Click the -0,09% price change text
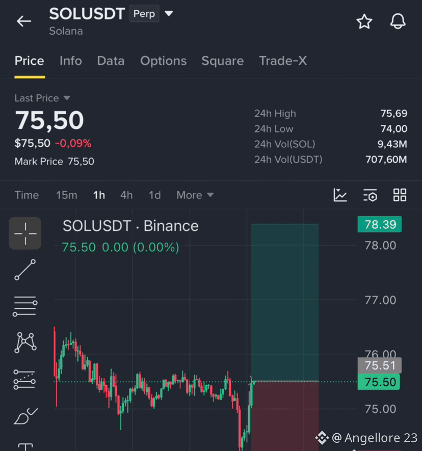422x451 pixels. (73, 143)
